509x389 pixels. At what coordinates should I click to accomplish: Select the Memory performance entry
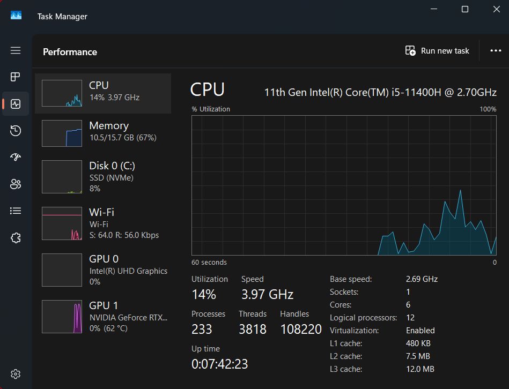click(103, 133)
